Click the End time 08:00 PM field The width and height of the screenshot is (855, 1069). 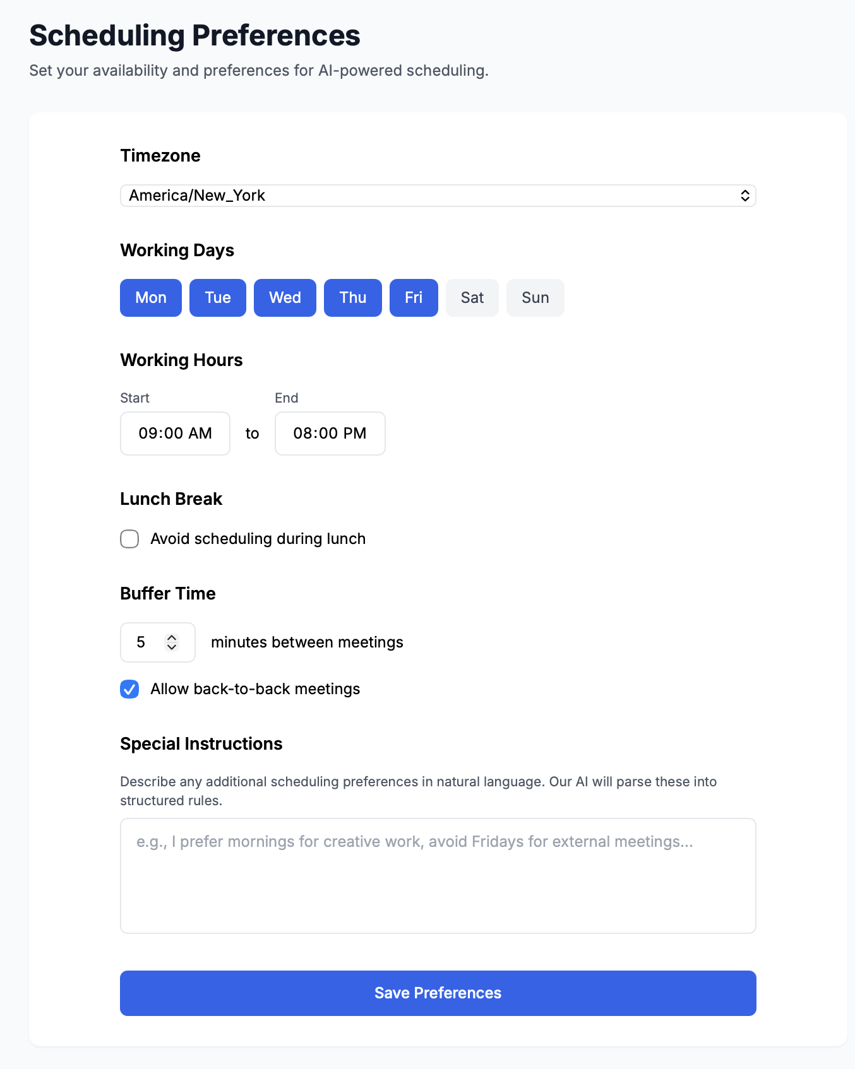coord(330,434)
